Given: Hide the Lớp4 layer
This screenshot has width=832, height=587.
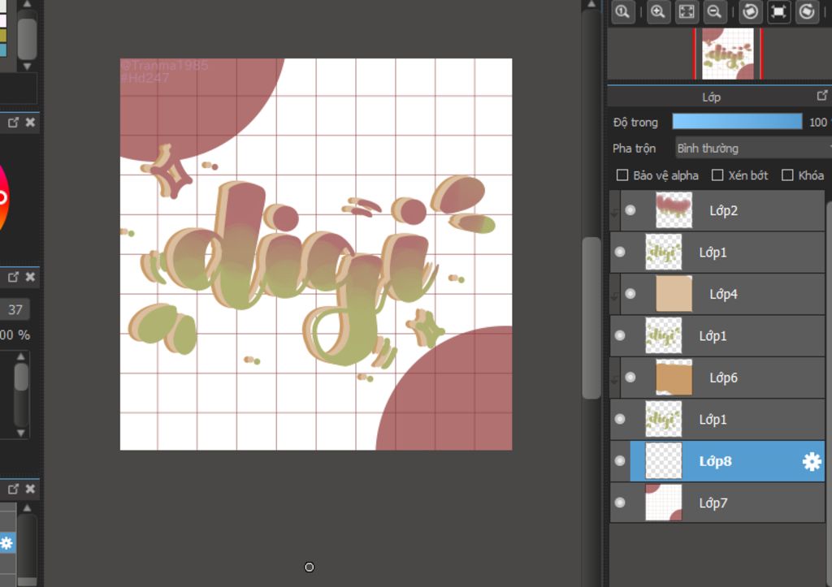Looking at the screenshot, I should 630,293.
